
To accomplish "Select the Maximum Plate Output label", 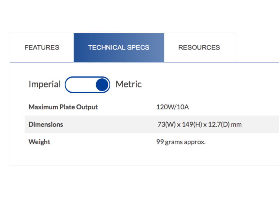I will point(63,107).
